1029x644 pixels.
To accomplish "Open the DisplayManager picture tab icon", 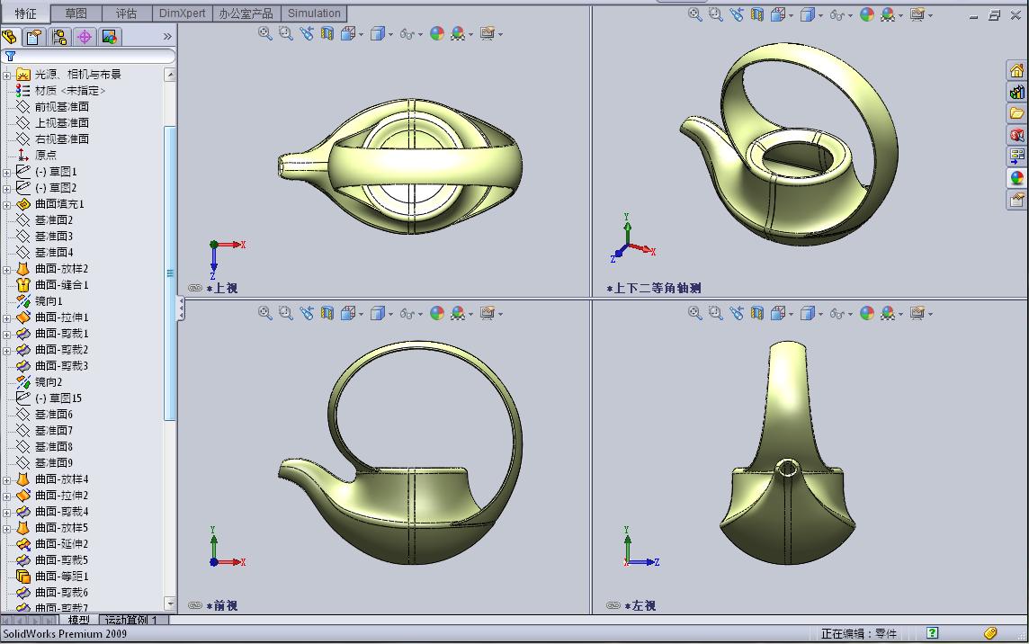I will 110,37.
